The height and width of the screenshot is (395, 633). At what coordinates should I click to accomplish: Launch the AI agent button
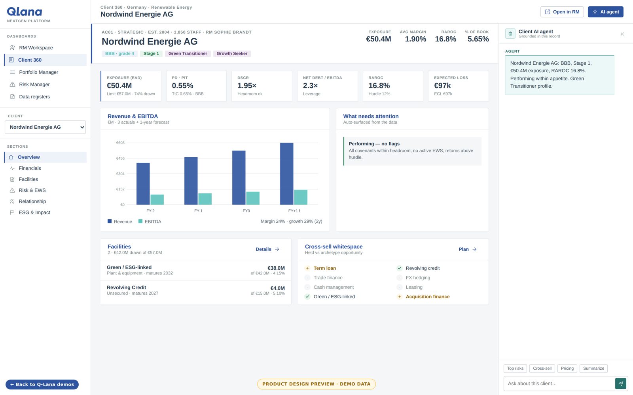coord(606,12)
